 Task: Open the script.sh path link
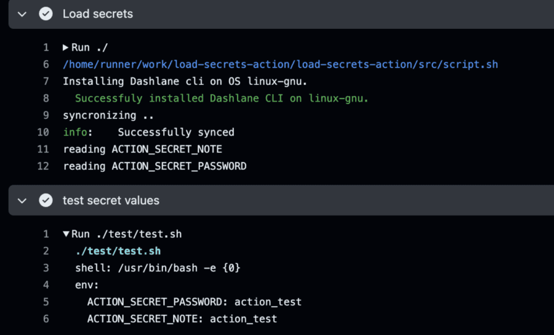[280, 65]
